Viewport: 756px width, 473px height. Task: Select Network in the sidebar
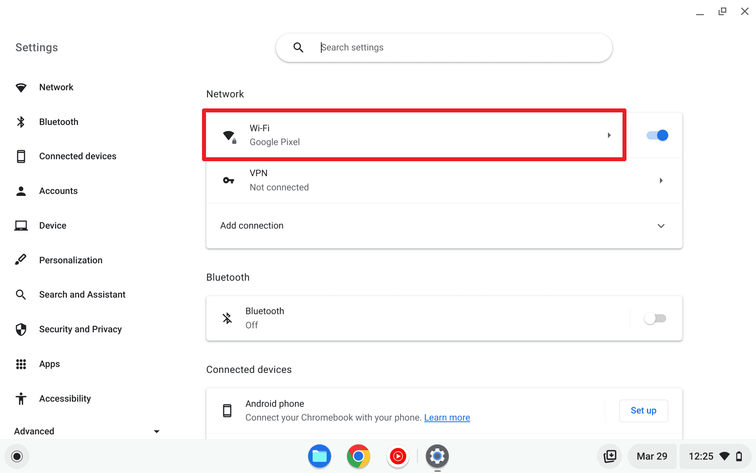pyautogui.click(x=56, y=87)
